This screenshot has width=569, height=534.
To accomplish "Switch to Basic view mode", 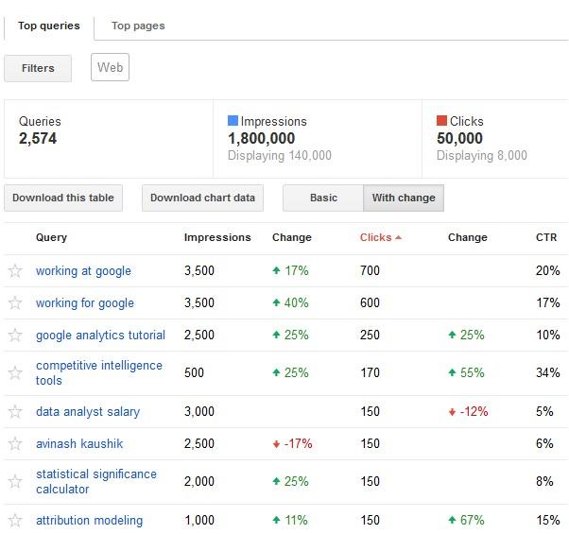I will [x=323, y=198].
